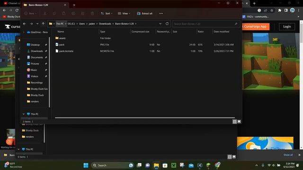This screenshot has width=303, height=170.
Task: Open the Blocky Duck bookmark in Chrome
Action: 11,17
